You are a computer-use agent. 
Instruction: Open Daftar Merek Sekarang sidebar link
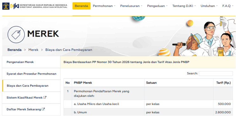point(31,109)
